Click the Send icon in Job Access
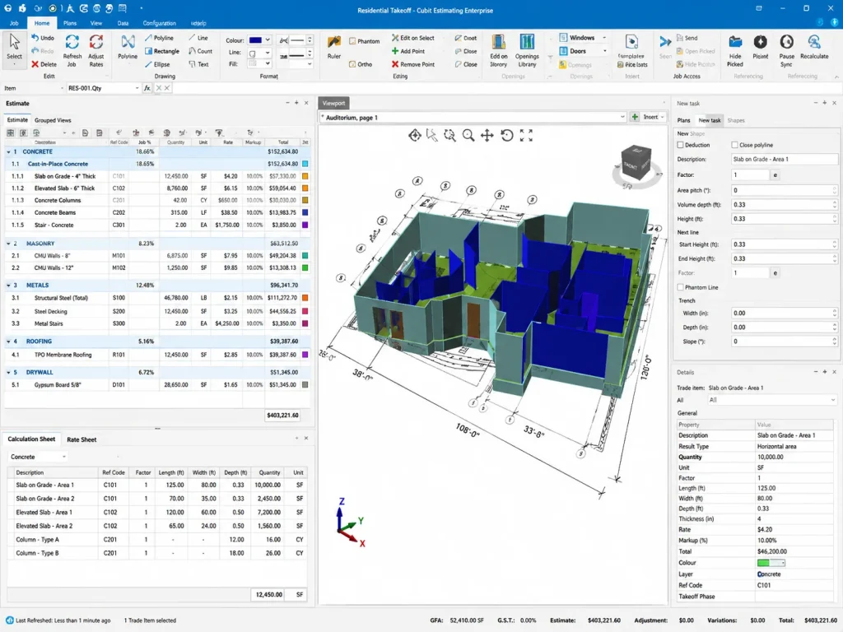The width and height of the screenshot is (843, 632). point(680,38)
